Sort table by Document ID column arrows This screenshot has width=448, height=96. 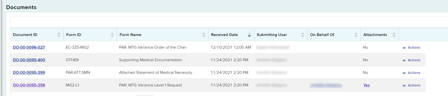59,35
